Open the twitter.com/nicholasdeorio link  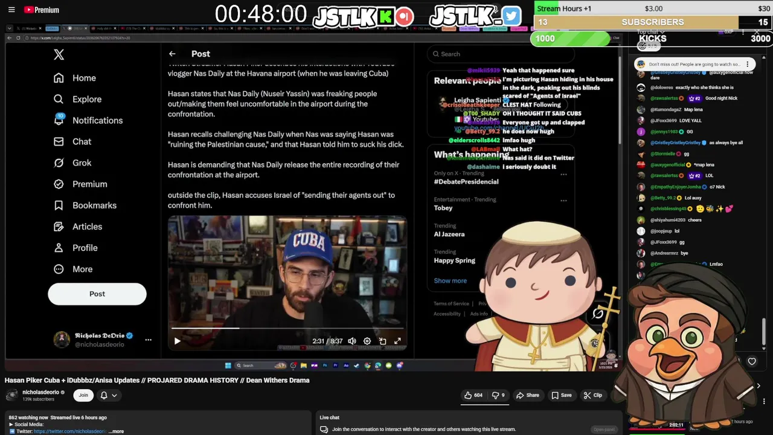(70, 431)
